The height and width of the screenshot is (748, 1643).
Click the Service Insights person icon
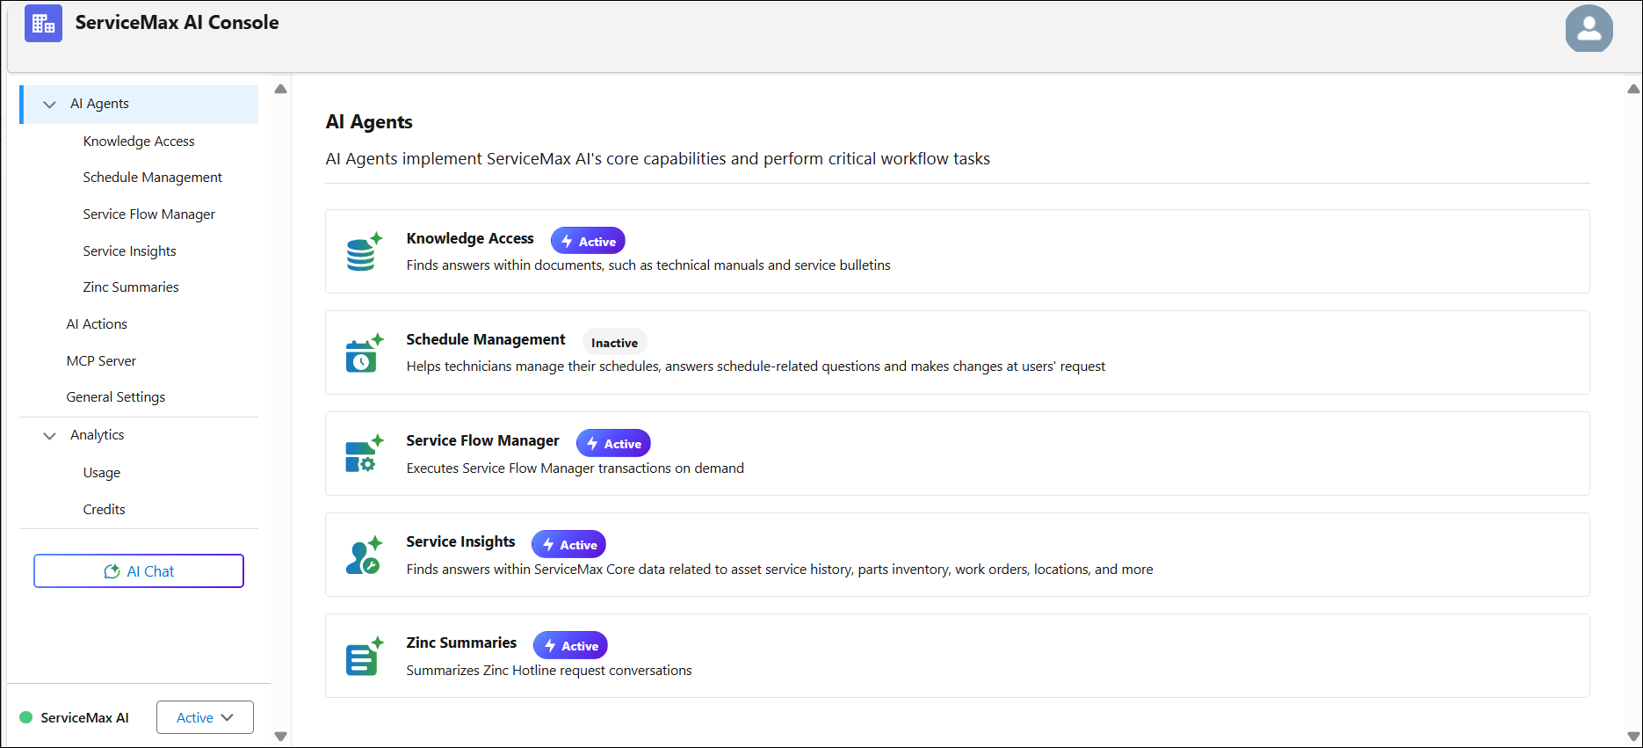(x=364, y=555)
